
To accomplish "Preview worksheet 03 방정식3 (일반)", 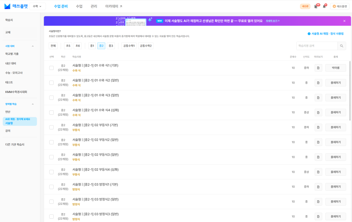I will [318, 217].
